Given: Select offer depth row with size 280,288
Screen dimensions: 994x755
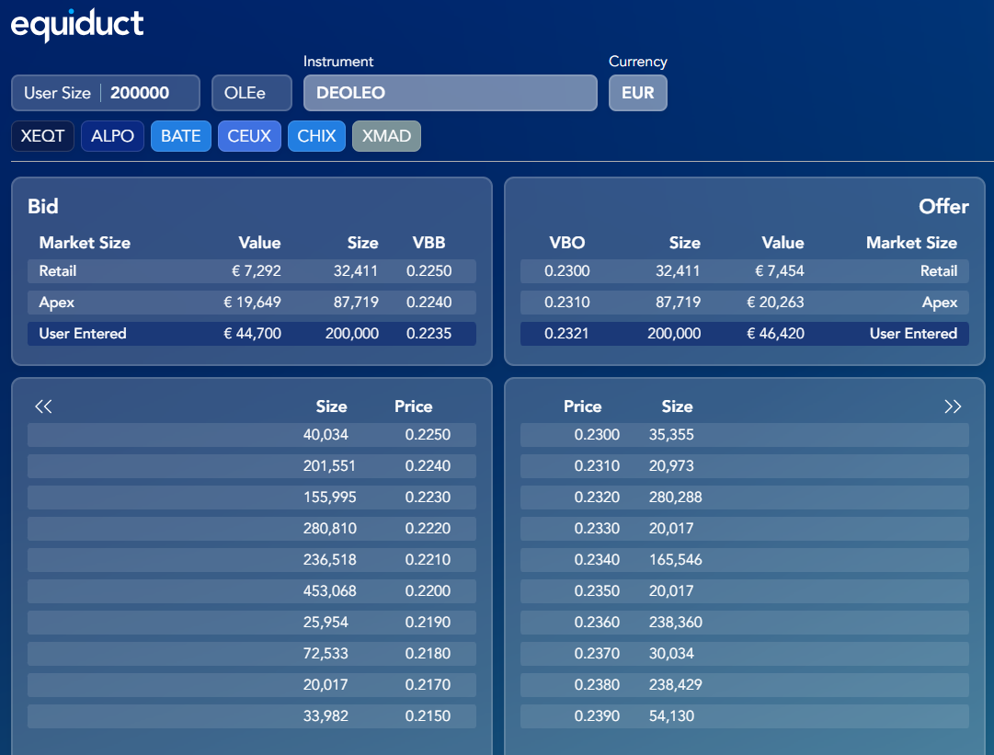Looking at the screenshot, I should (x=744, y=497).
